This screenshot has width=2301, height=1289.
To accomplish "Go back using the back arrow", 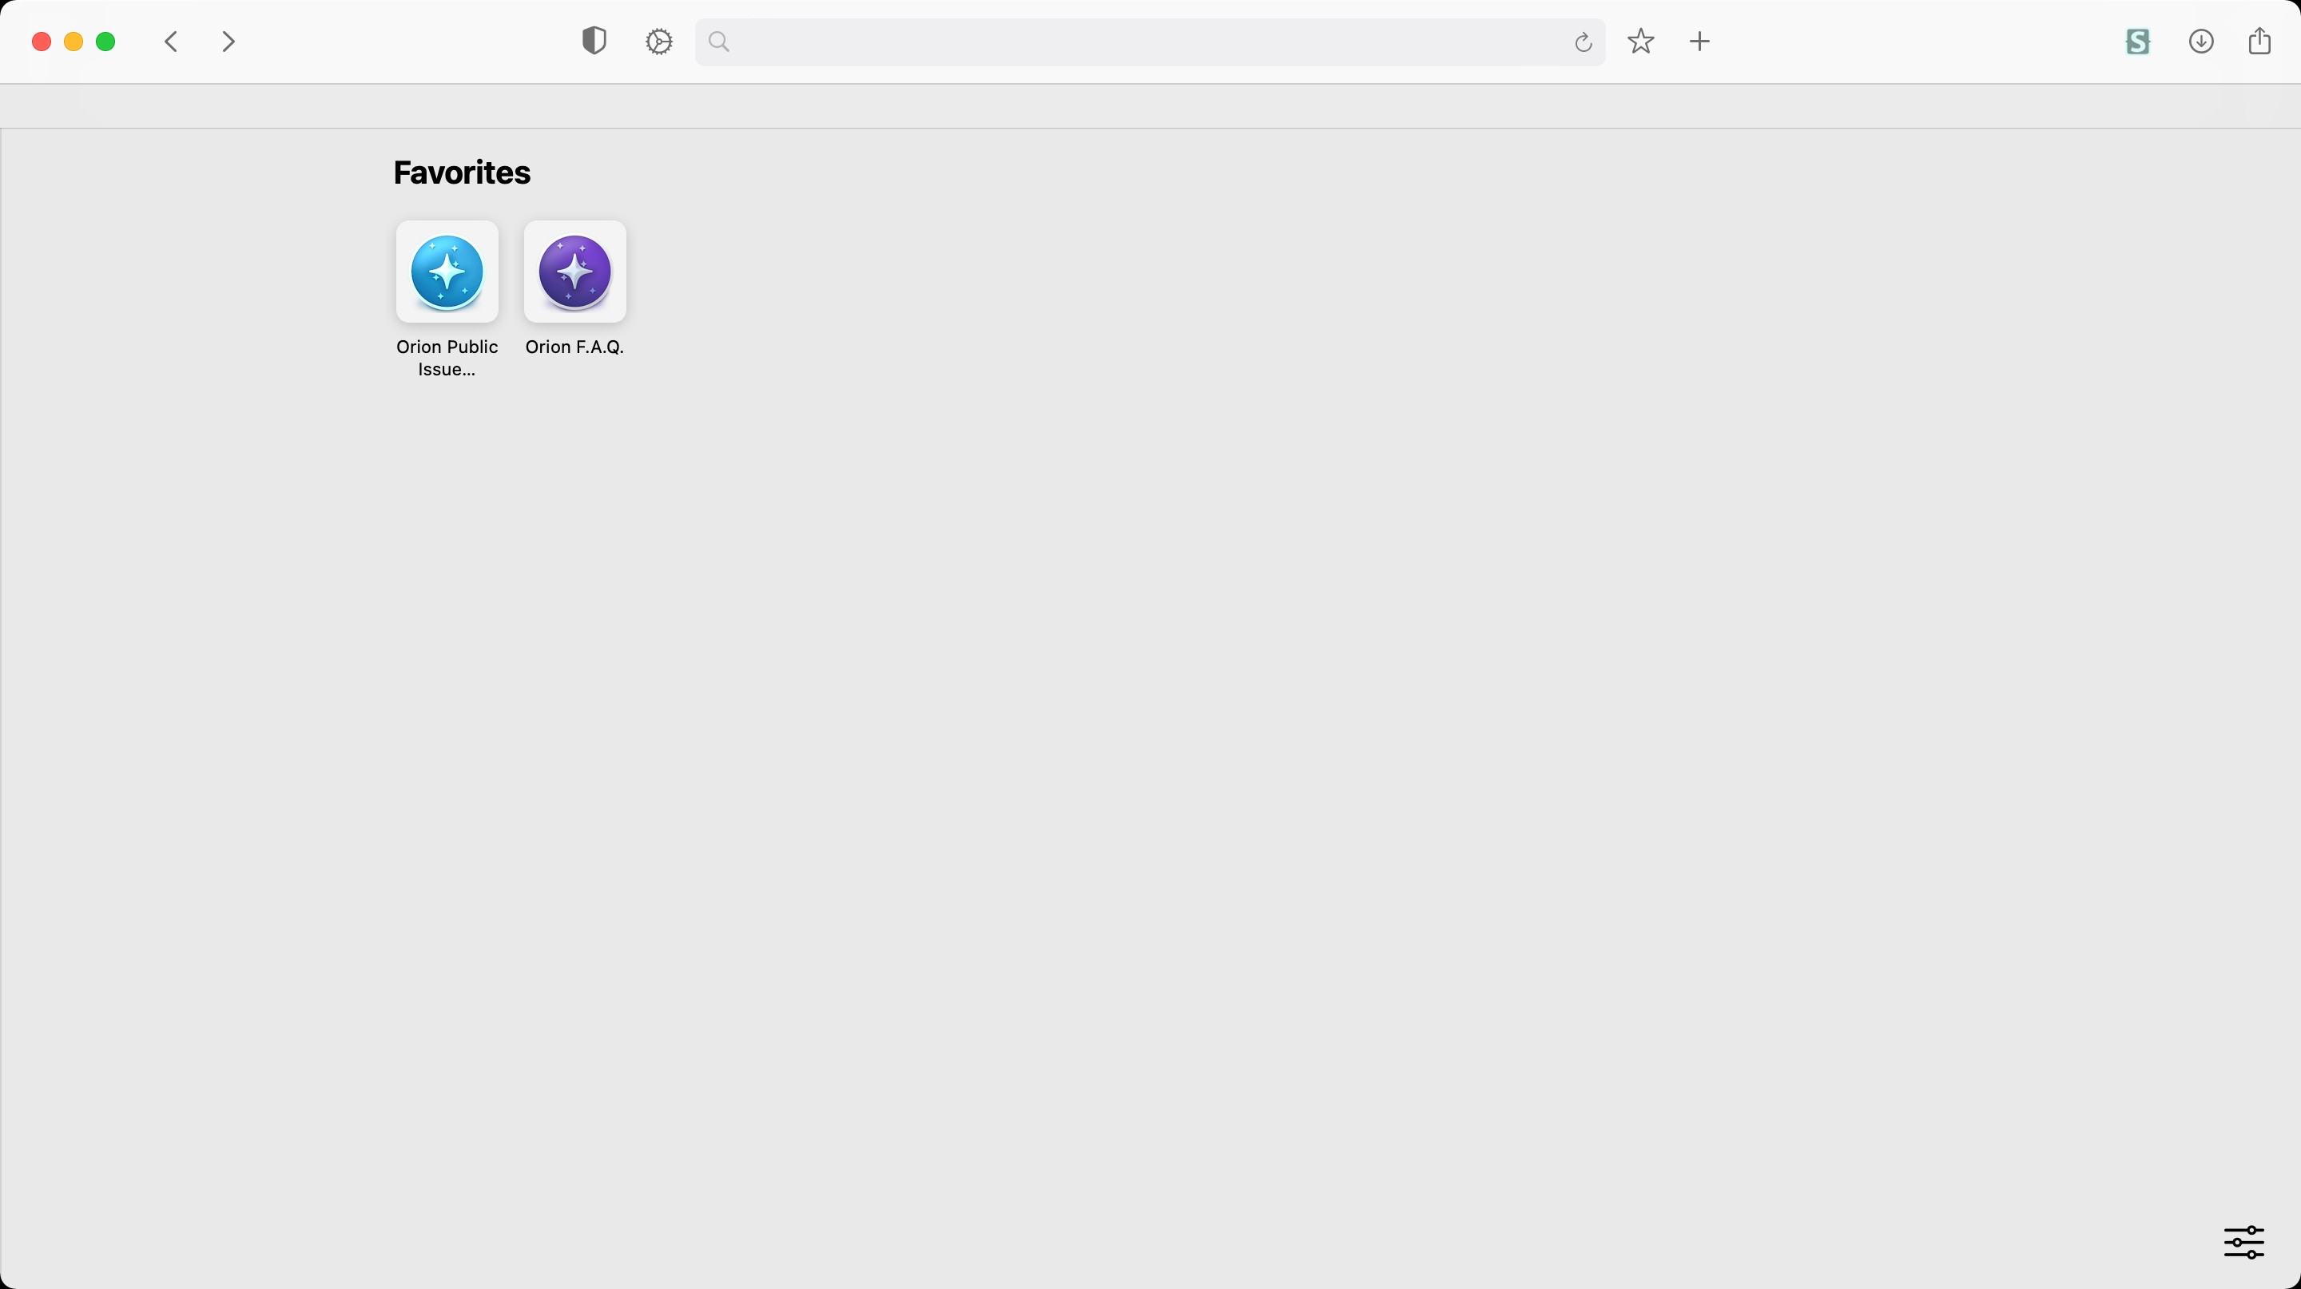I will coord(172,42).
